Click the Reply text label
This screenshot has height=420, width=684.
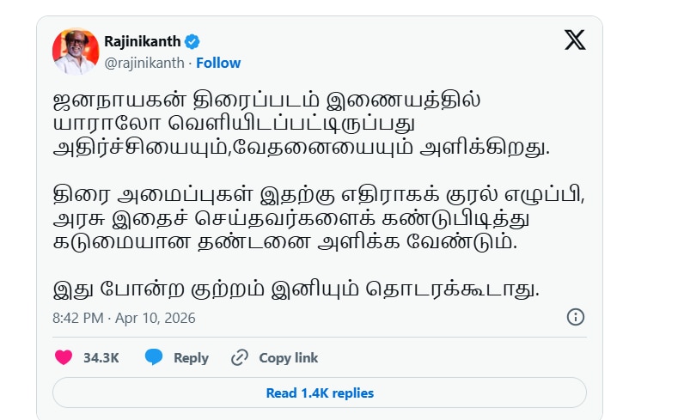[x=191, y=358]
